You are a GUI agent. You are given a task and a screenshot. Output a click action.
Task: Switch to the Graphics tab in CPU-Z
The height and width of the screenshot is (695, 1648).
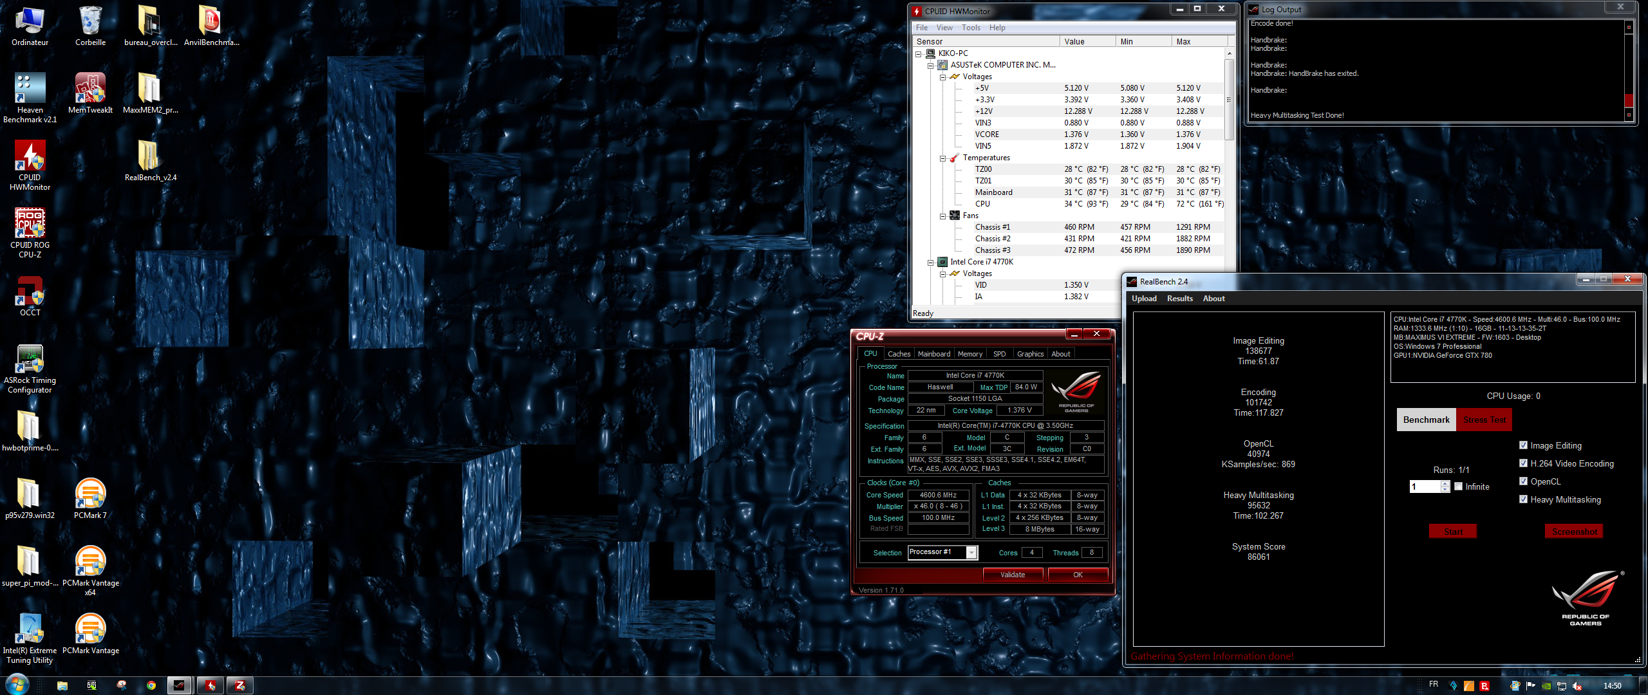pos(1030,354)
